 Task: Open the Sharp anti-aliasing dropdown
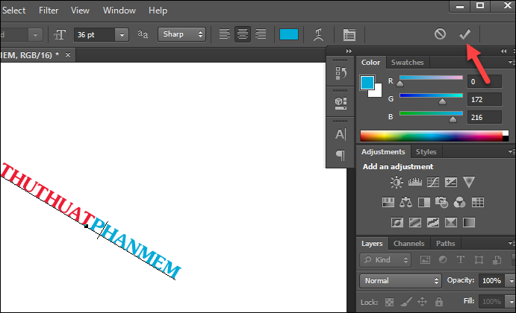tap(181, 34)
